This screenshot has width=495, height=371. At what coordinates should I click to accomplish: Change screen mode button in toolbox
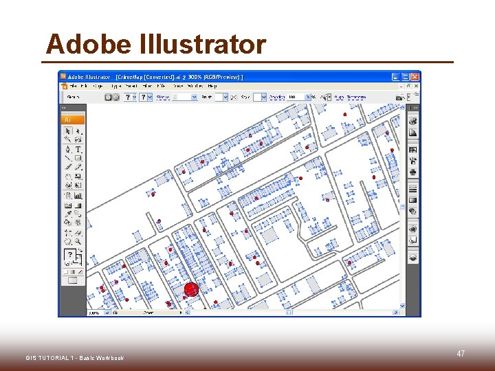coord(73,280)
